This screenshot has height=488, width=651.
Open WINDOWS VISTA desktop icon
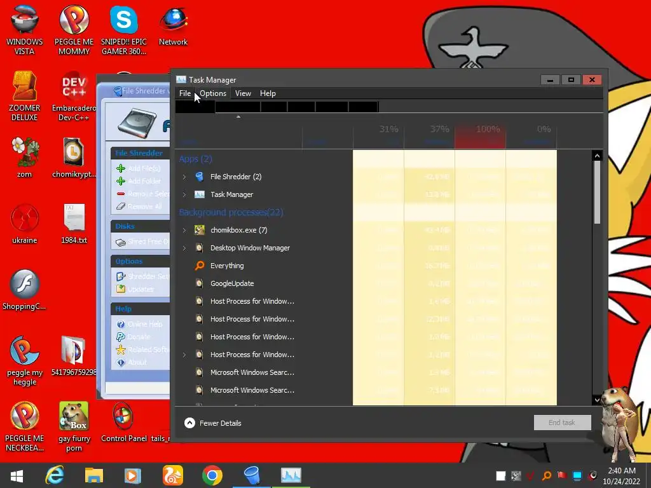point(25,30)
